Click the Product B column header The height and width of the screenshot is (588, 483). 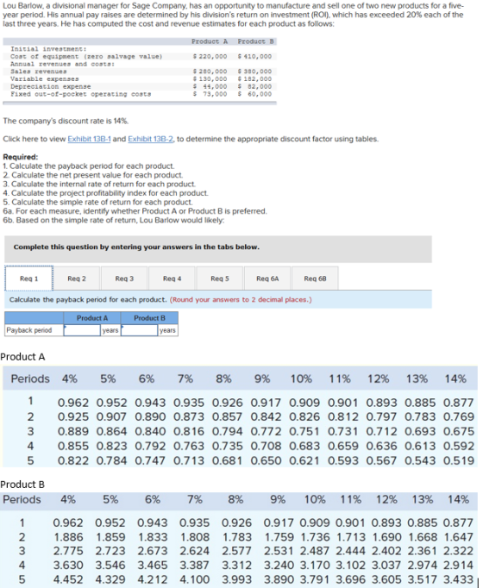[149, 318]
